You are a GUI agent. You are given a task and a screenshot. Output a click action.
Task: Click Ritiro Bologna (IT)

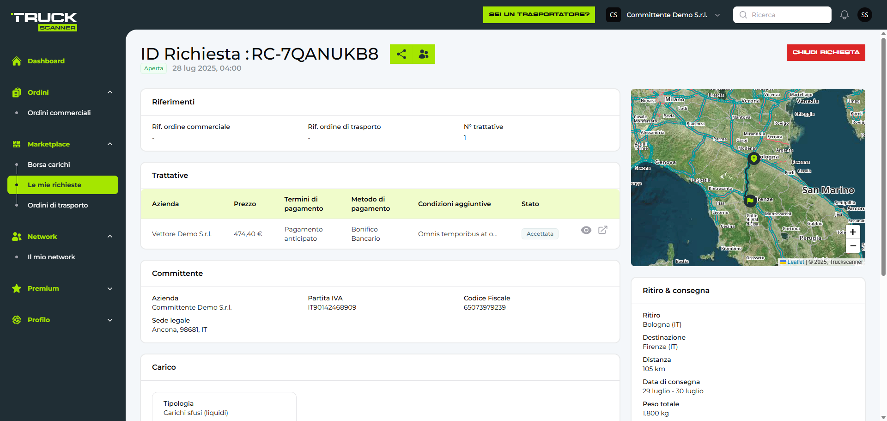click(x=662, y=324)
